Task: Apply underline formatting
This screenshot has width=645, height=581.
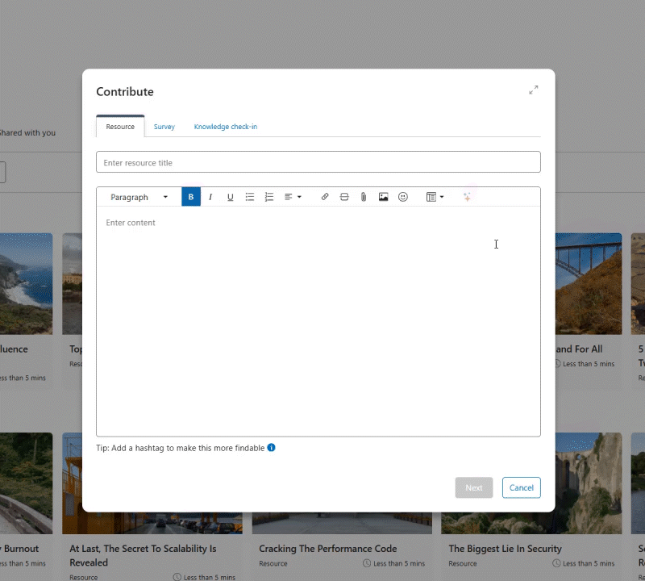Action: (230, 196)
